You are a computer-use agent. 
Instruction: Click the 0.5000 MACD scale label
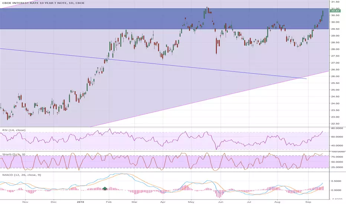[336, 181]
